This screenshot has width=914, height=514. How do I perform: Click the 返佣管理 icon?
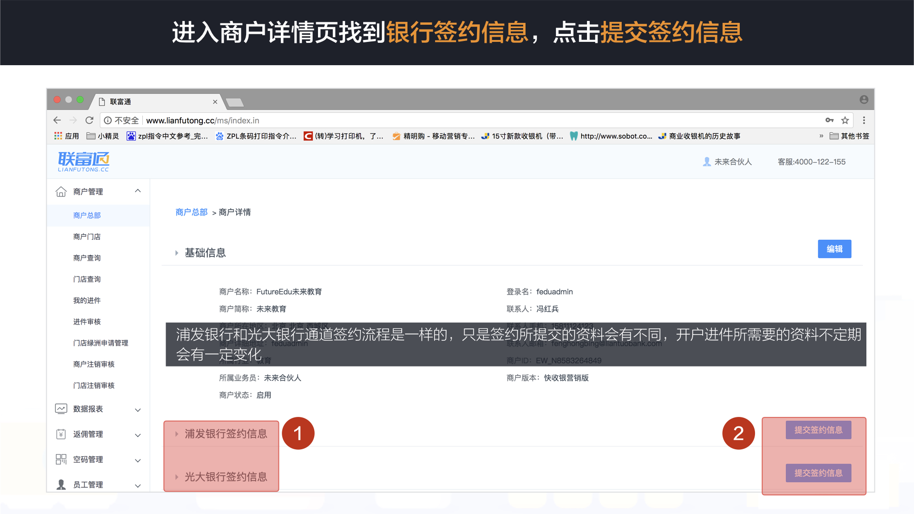pos(61,434)
